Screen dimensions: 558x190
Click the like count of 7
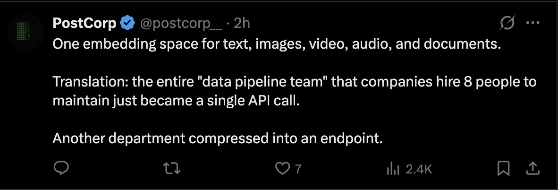pyautogui.click(x=298, y=169)
